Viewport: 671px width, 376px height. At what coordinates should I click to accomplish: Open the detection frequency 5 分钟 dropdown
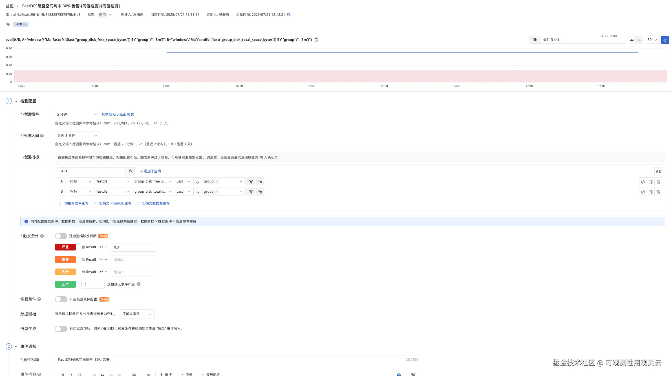[77, 115]
